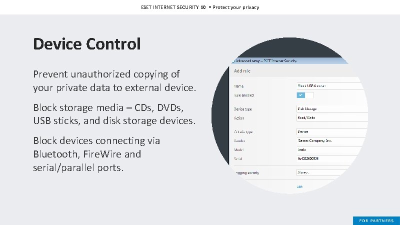Click the Protect your privacy header text

click(x=235, y=7)
